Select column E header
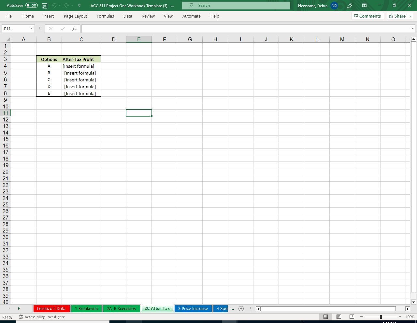Viewport: 417px width, 323px height. 139,39
